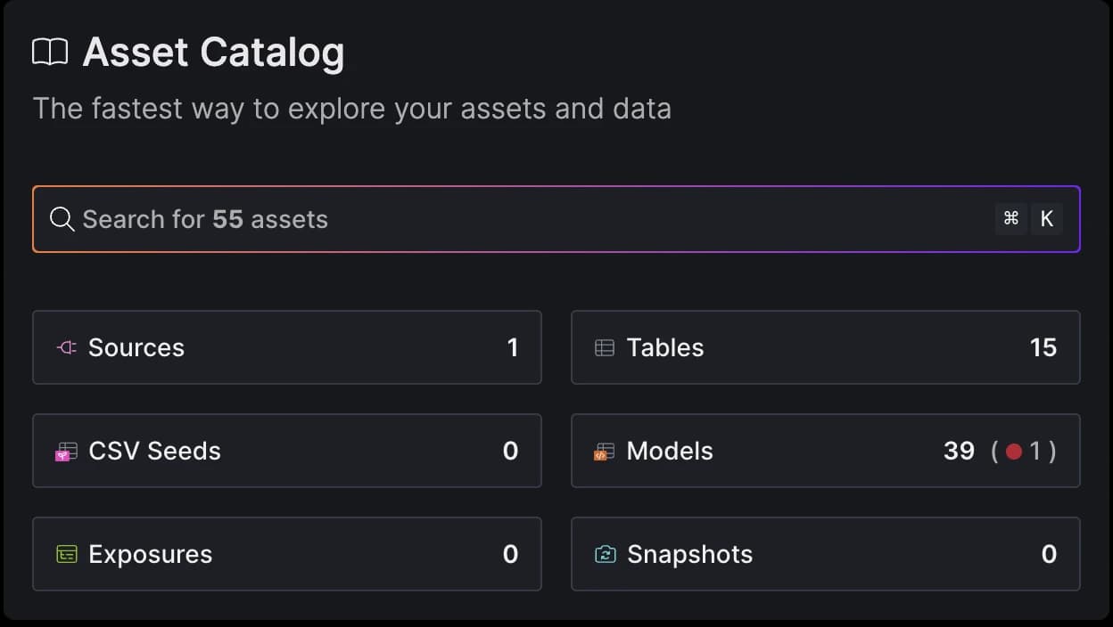Click the Tables count of 15
1113x627 pixels.
pyautogui.click(x=1043, y=347)
